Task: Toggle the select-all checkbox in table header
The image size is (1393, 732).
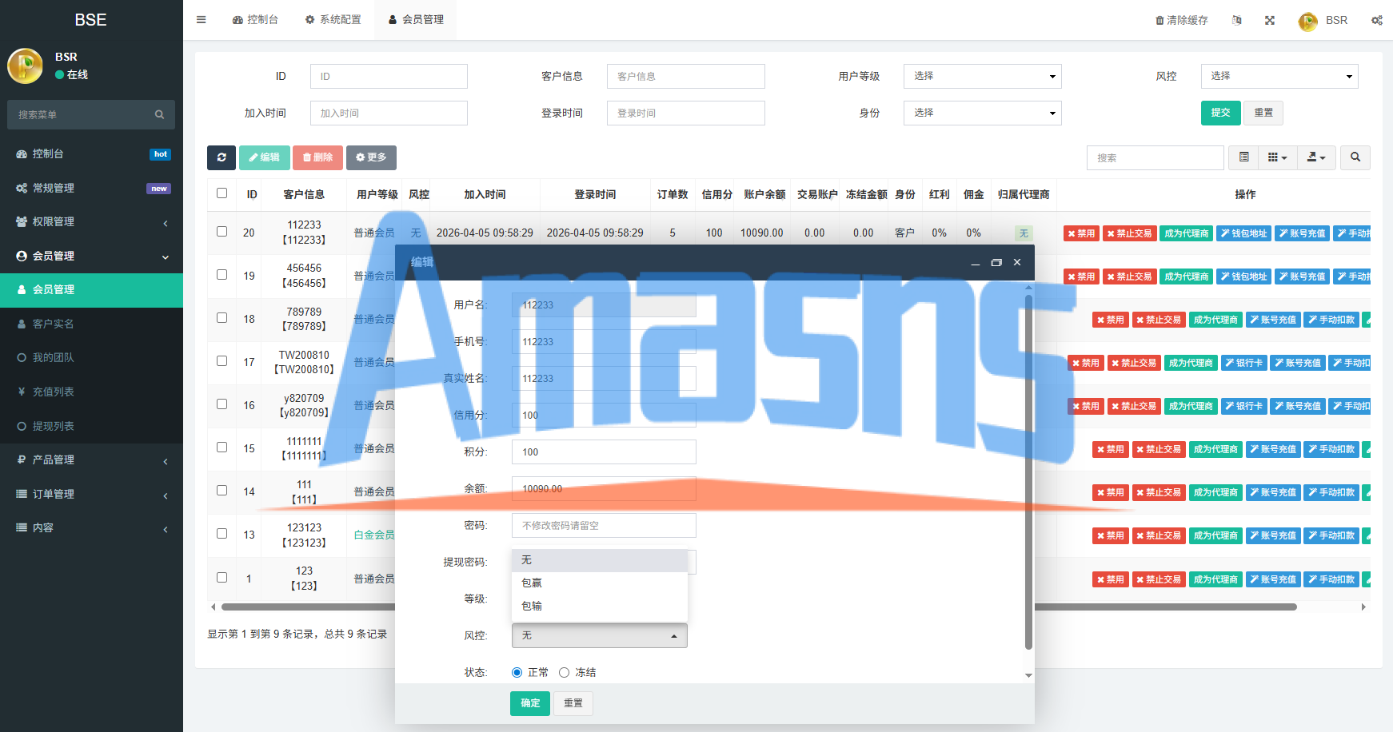Action: (222, 193)
